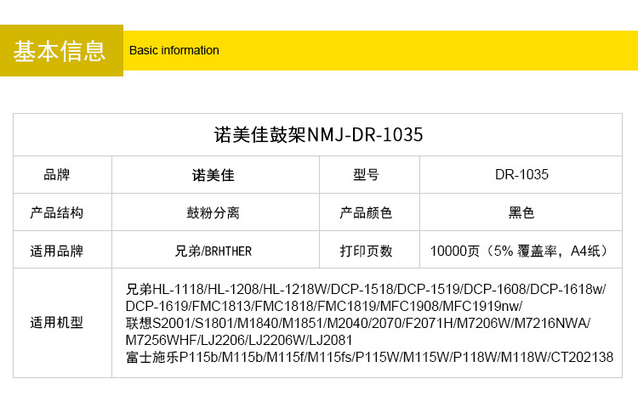Click the line starting 联想S2001/S1801

(x=358, y=323)
